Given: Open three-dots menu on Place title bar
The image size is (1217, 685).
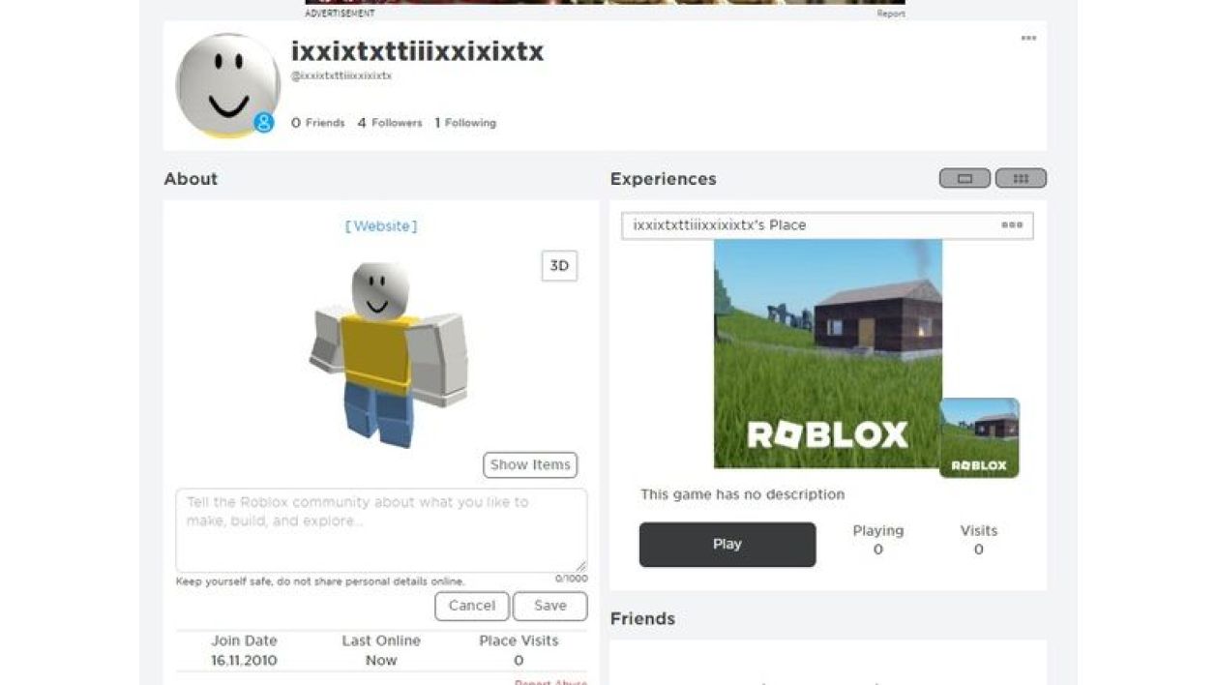Looking at the screenshot, I should tap(1012, 225).
